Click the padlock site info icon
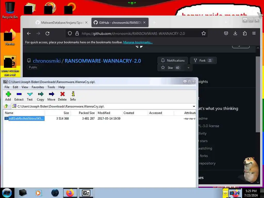The width and height of the screenshot is (264, 198). click(x=77, y=33)
